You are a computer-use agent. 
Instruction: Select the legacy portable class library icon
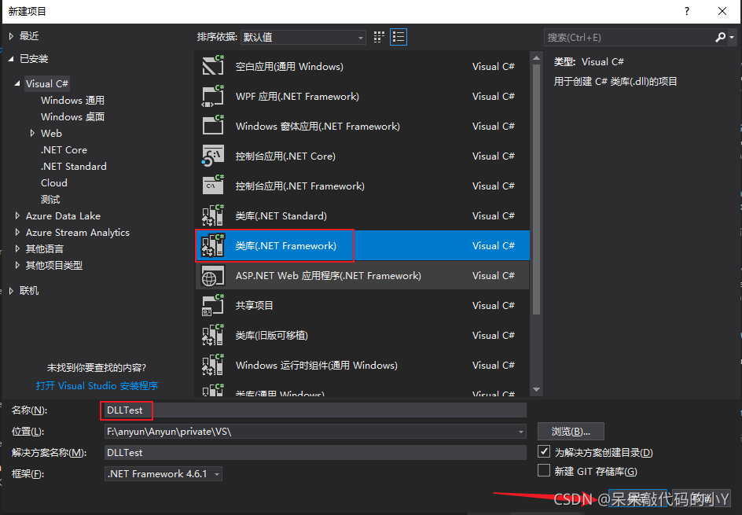coord(213,335)
